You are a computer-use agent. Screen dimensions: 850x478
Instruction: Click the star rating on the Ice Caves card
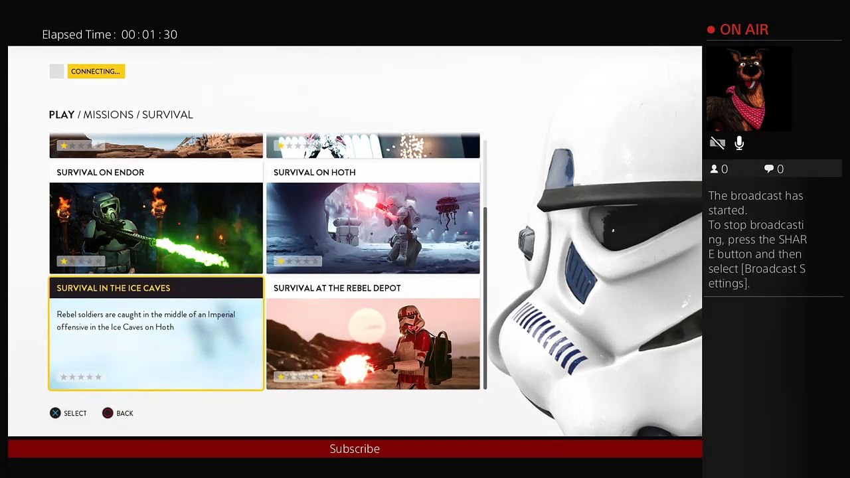(x=80, y=377)
